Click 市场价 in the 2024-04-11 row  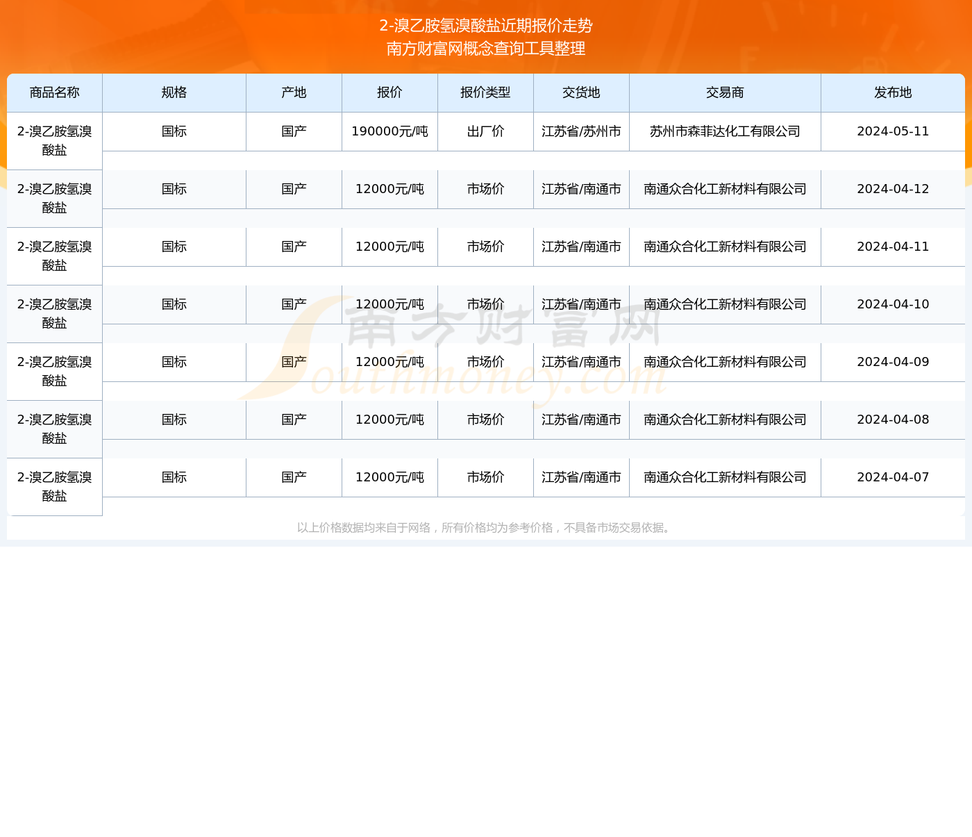pos(485,247)
